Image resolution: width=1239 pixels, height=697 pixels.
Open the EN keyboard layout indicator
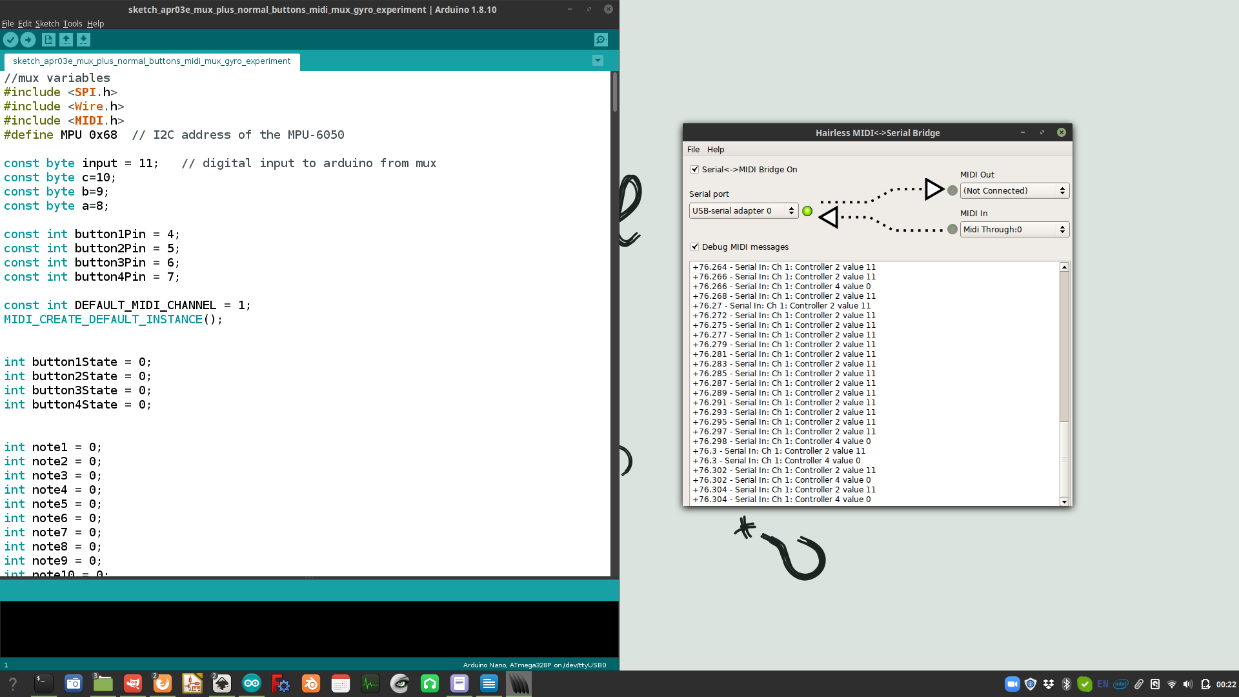click(x=1103, y=684)
